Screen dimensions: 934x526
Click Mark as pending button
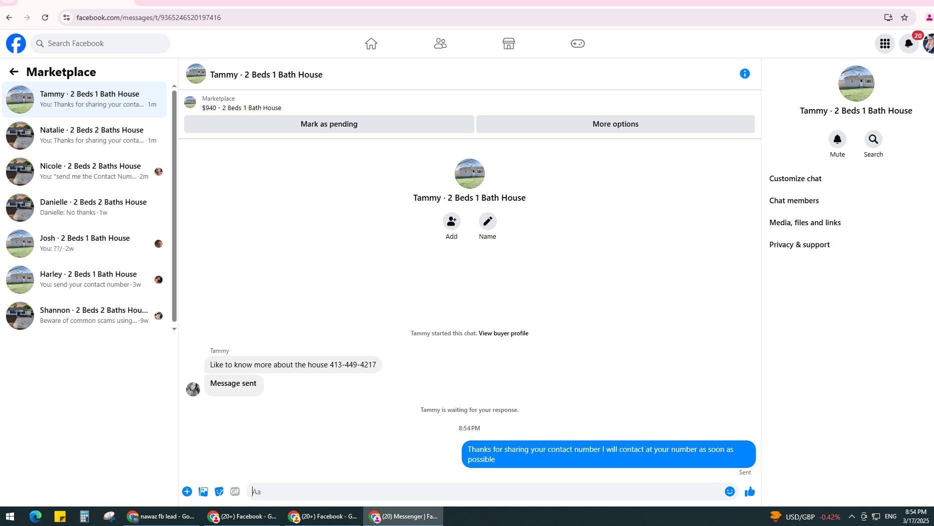329,124
